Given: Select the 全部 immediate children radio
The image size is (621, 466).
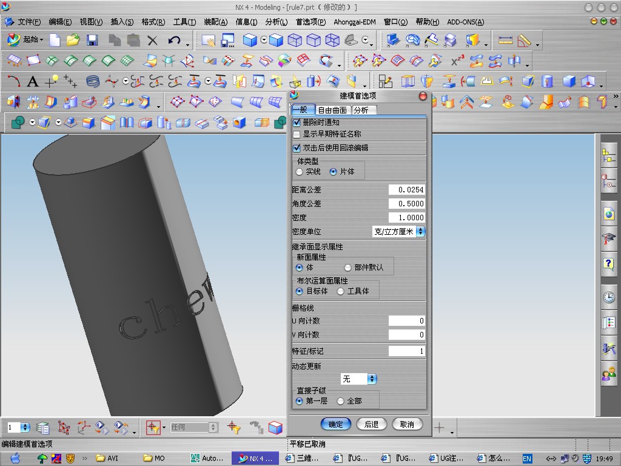Looking at the screenshot, I should (x=341, y=401).
